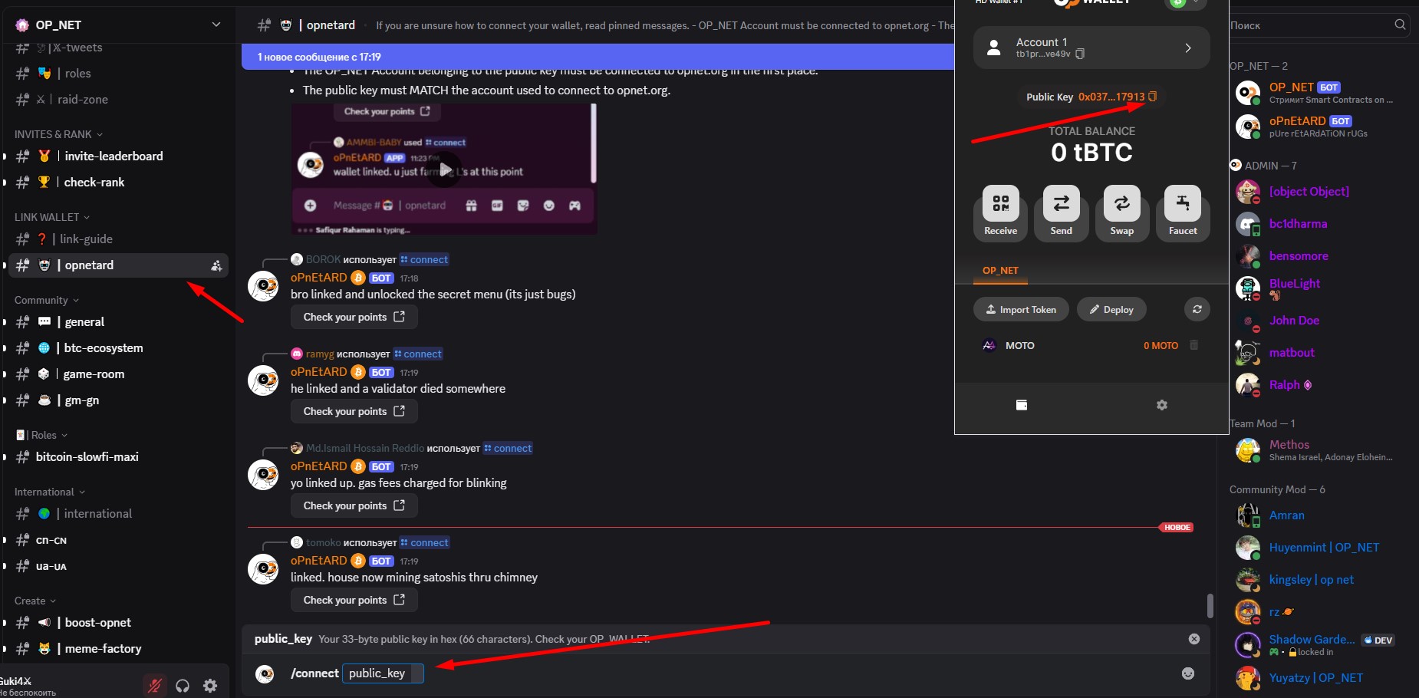Viewport: 1419px width, 698px height.
Task: Copy the public key with copy icon
Action: coord(1152,97)
